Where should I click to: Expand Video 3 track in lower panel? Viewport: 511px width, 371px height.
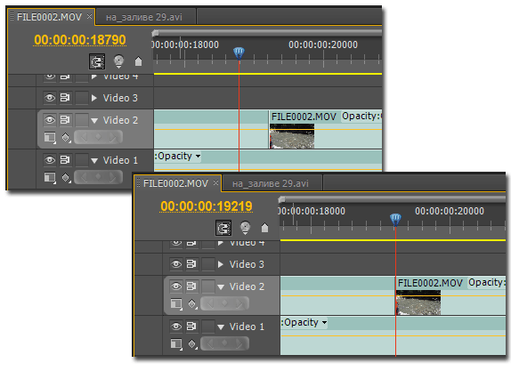pyautogui.click(x=221, y=264)
